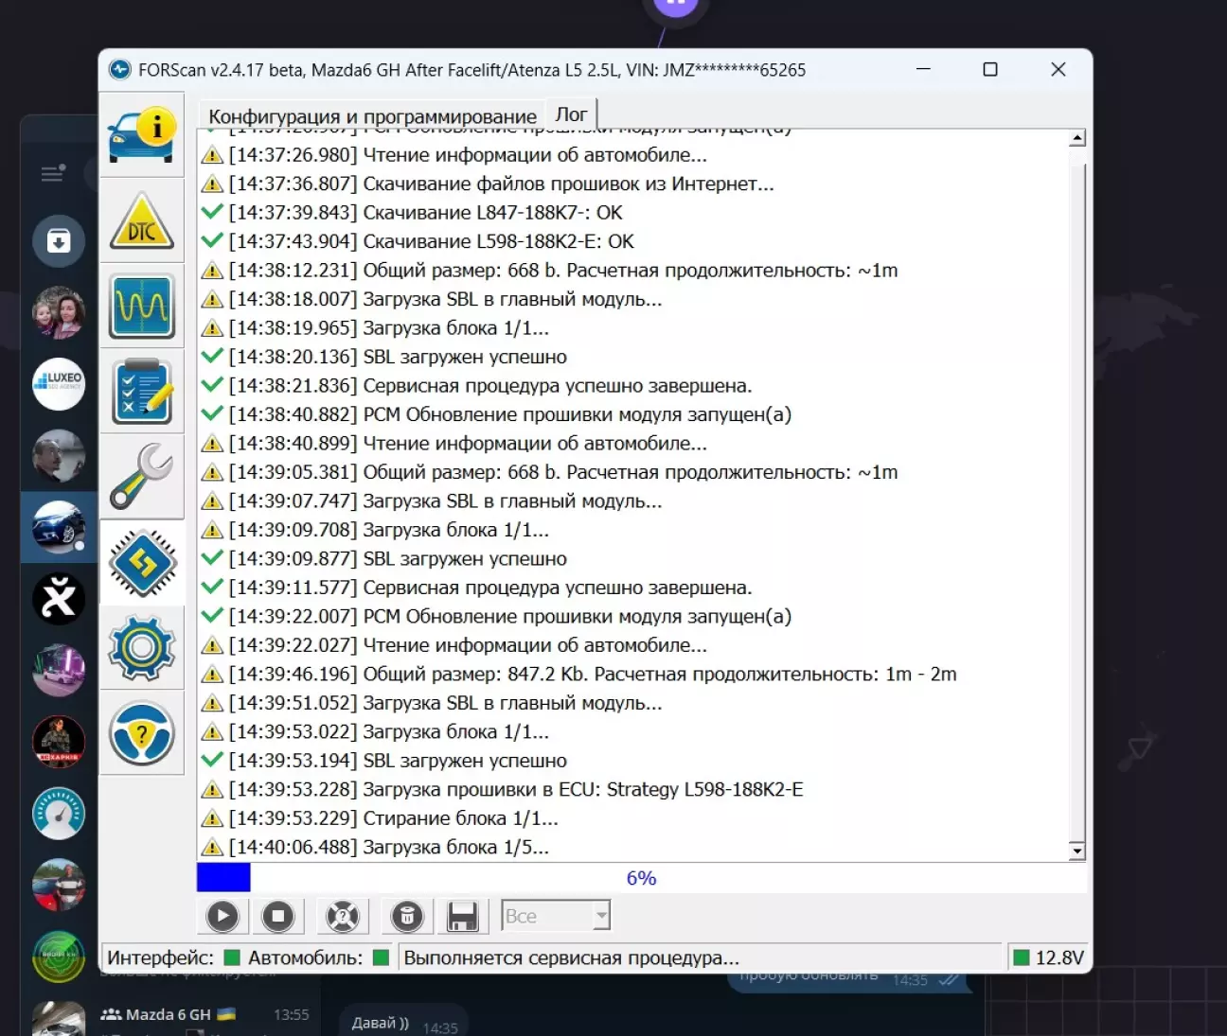Maximize the FORScan window

point(990,69)
